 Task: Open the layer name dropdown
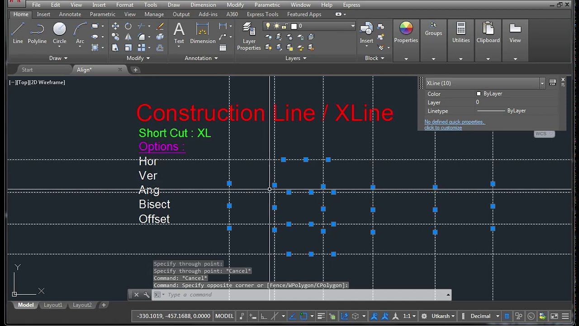click(x=353, y=26)
